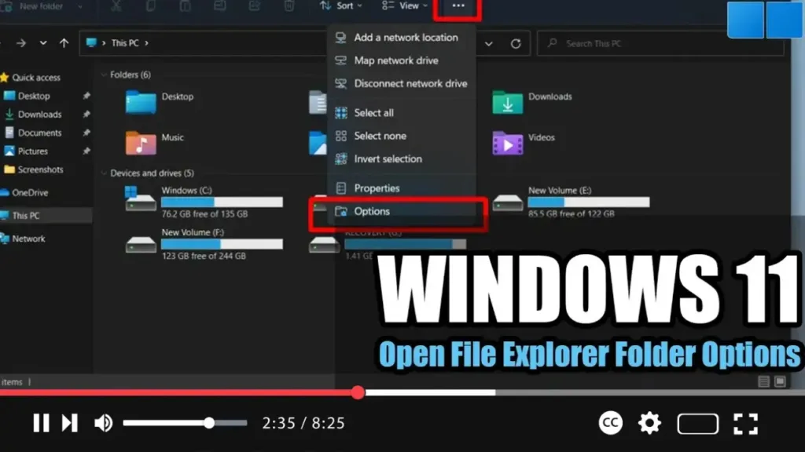The image size is (805, 452).
Task: Refresh the This PC view
Action: (x=516, y=43)
